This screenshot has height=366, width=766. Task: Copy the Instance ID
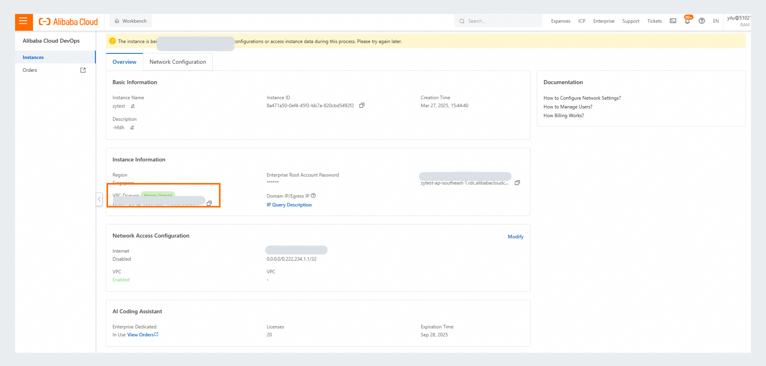pyautogui.click(x=361, y=106)
